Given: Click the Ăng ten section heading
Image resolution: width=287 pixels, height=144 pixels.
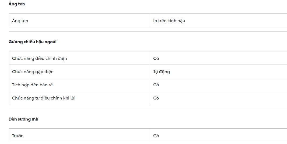Looking at the screenshot, I should (17, 4).
